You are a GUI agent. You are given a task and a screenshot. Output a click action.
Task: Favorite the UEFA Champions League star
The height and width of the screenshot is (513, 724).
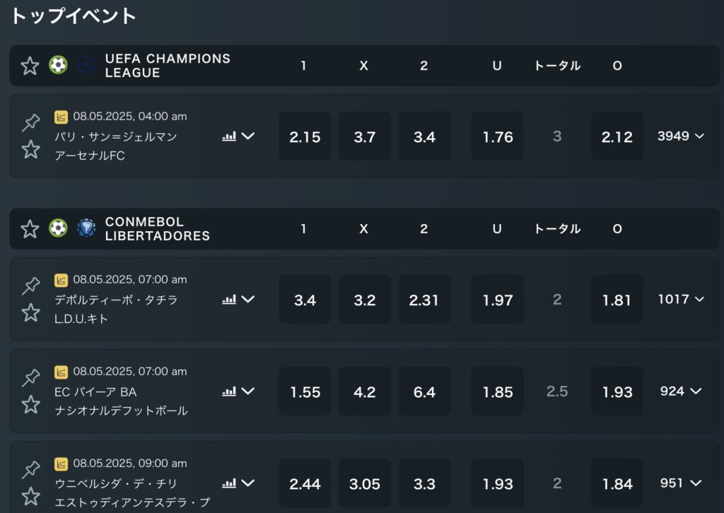(x=30, y=66)
